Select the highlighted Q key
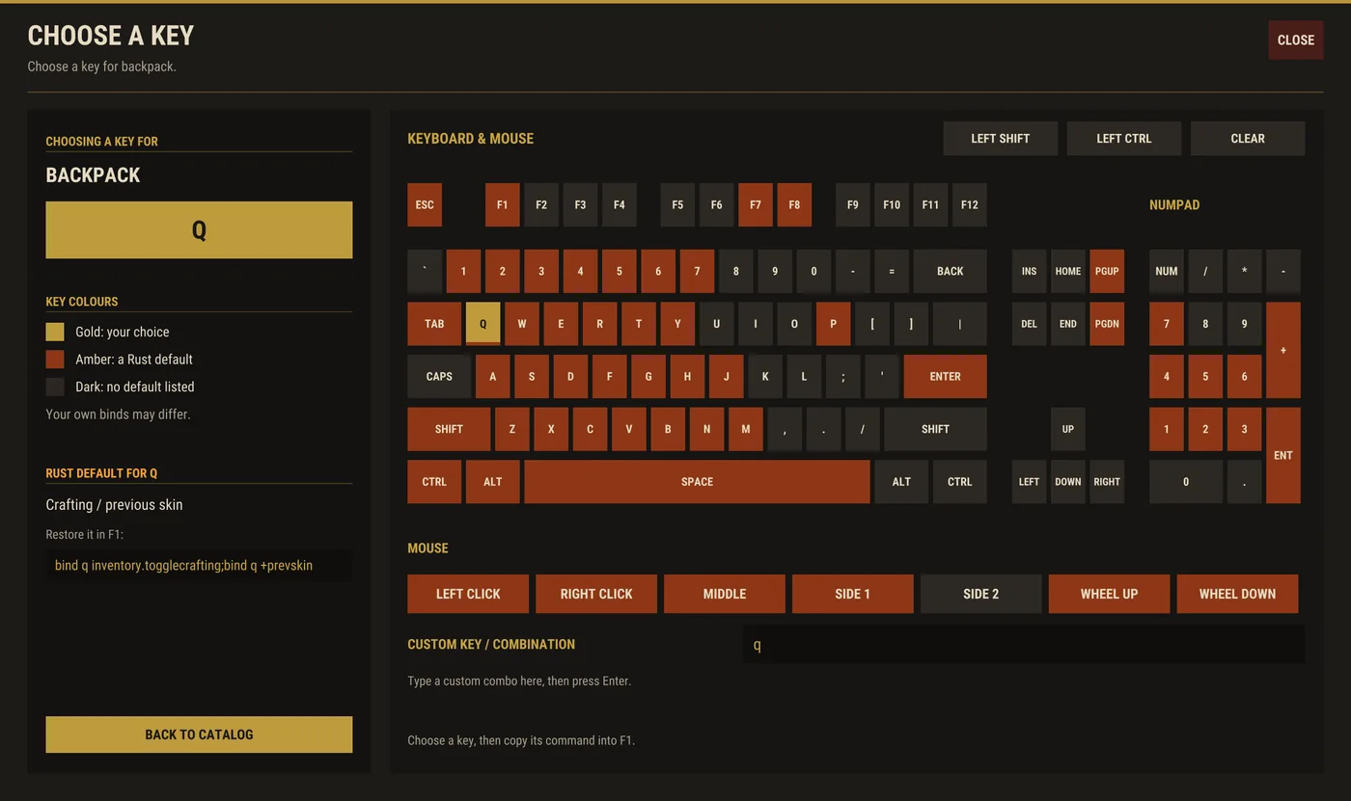Viewport: 1351px width, 801px height. tap(482, 324)
